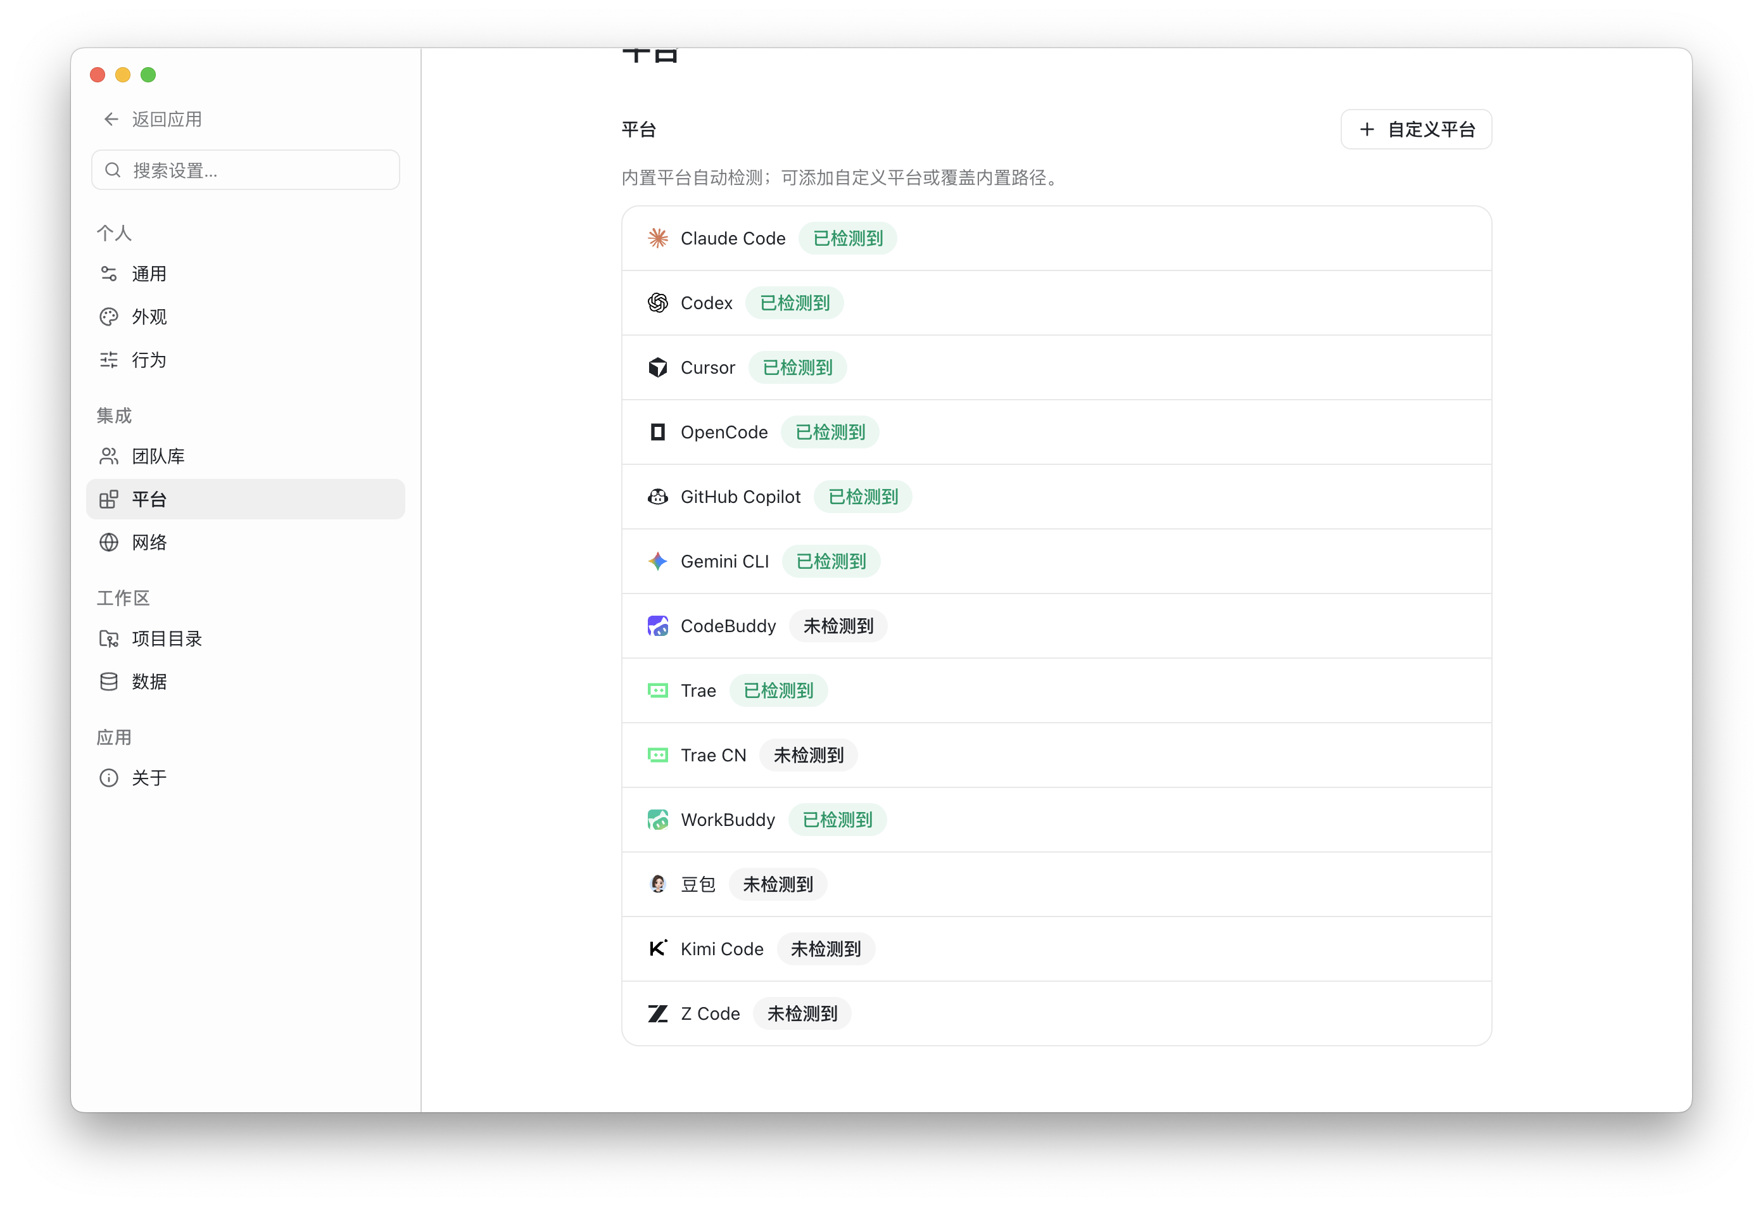The image size is (1763, 1206).
Task: Select the 网络 settings section
Action: click(245, 542)
